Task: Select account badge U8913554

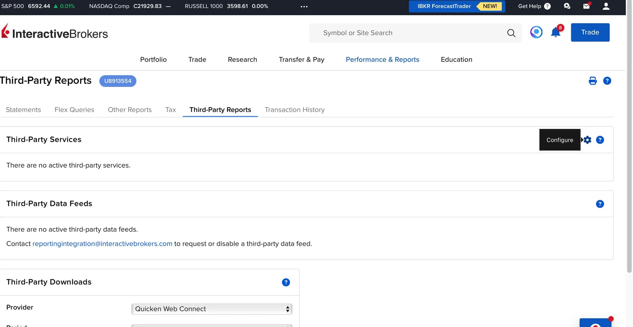Action: [x=118, y=81]
